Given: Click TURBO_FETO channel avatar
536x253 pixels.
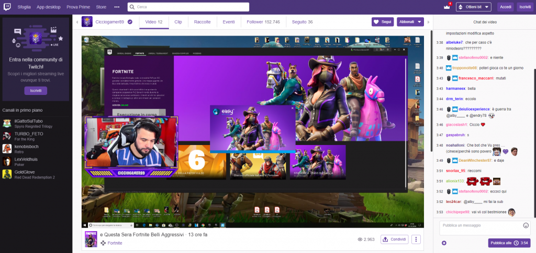Looking at the screenshot, I should 7,136.
